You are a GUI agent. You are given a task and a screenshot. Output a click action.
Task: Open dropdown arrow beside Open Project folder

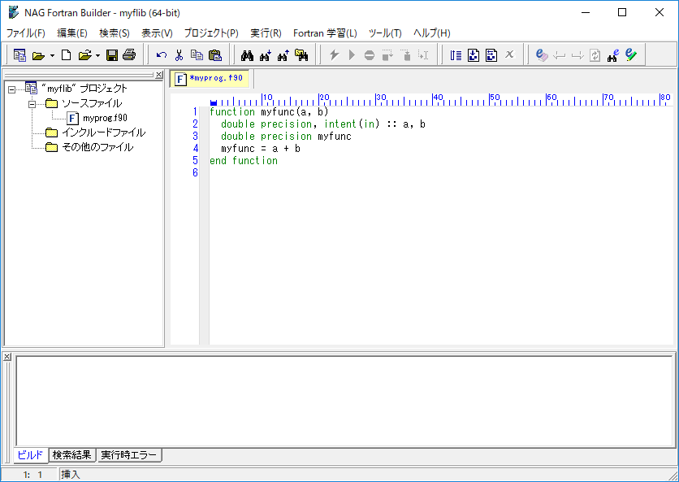(52, 56)
